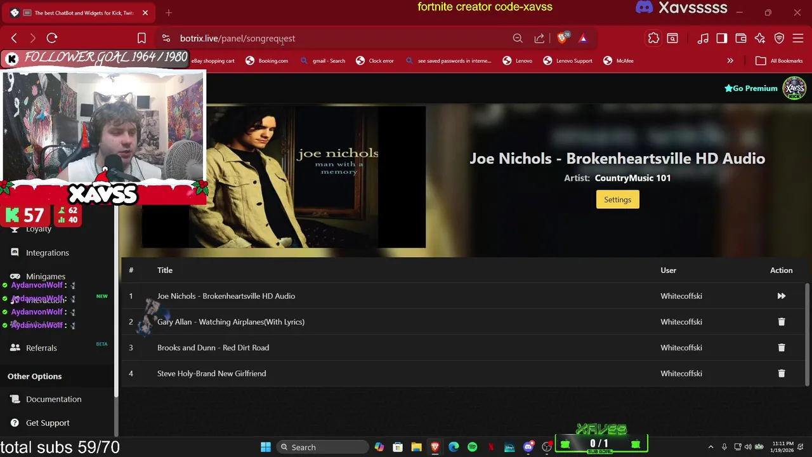Open Discord from the taskbar
This screenshot has width=812, height=457.
pyautogui.click(x=528, y=447)
